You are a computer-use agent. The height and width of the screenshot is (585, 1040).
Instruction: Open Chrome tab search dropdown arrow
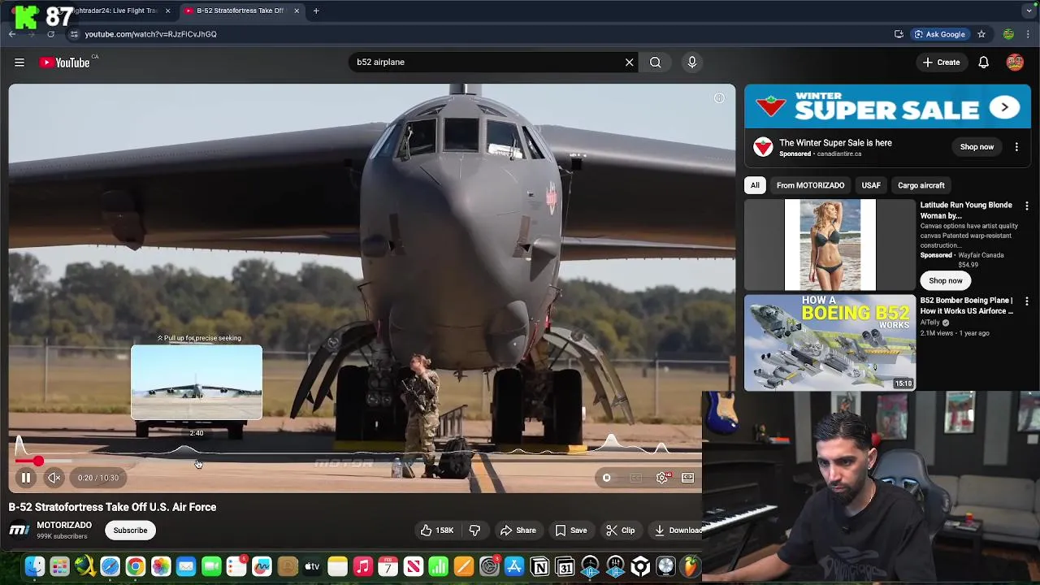point(1029,11)
